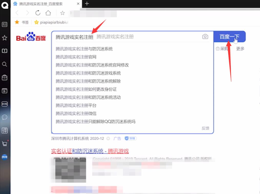This screenshot has height=194, width=260.
Task: Go forward with the forward arrow
Action: tap(27, 13)
